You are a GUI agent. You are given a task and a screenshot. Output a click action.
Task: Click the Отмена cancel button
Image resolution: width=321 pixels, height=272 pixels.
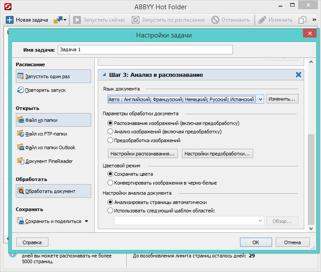click(292, 242)
